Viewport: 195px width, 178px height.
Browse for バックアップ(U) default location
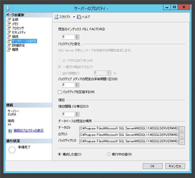click(x=182, y=142)
